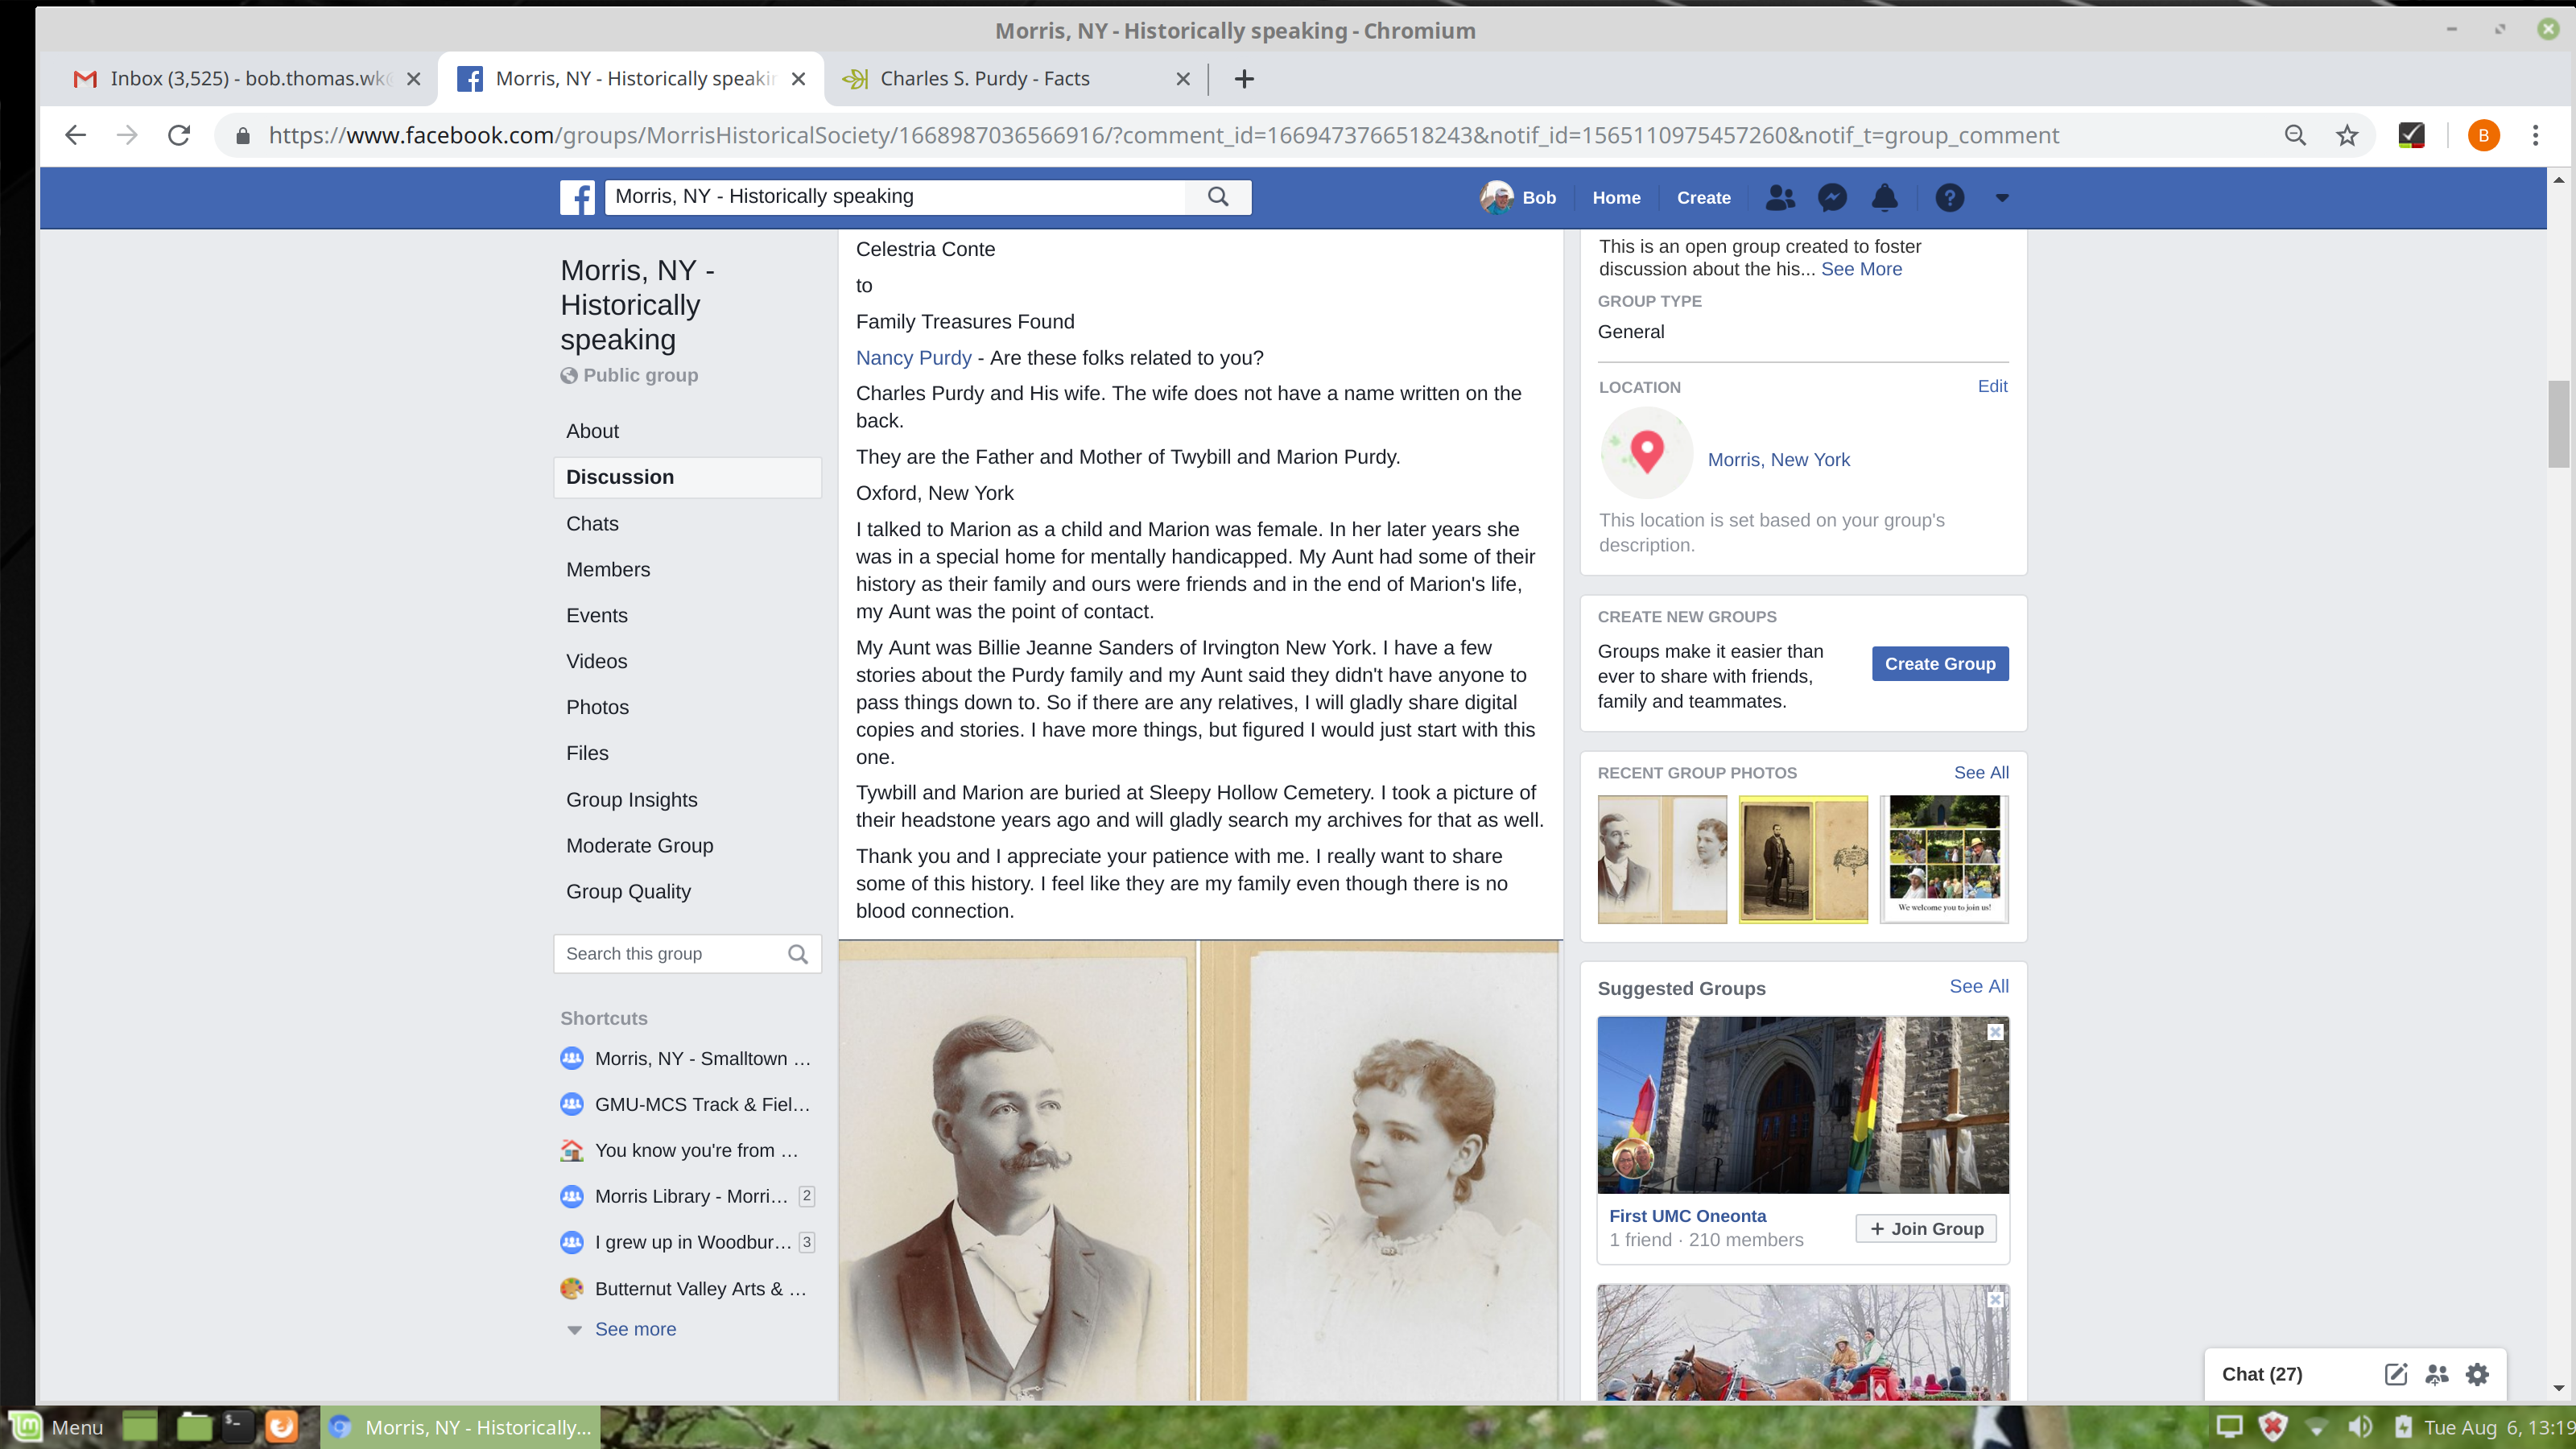Open the colorful collage photo thumbnail
Viewport: 2576px width, 1449px height.
[x=1944, y=859]
